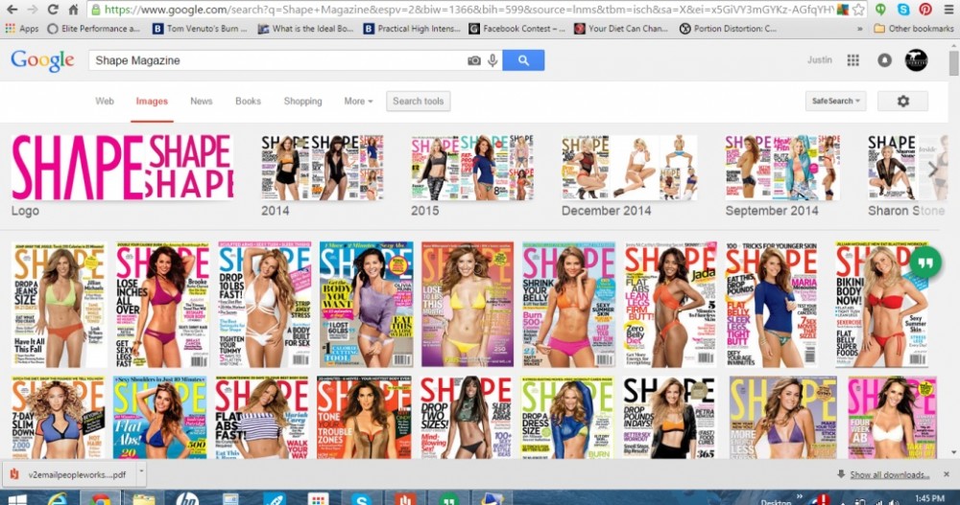Open the Logo category thumbnail
The height and width of the screenshot is (505, 960).
(x=122, y=167)
